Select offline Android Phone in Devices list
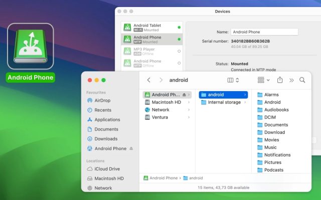321x200 pixels. tap(151, 63)
